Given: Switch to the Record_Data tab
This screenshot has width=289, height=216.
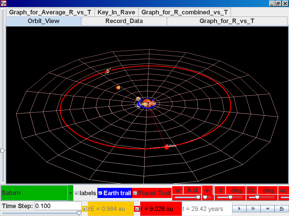Looking at the screenshot, I should pos(124,21).
